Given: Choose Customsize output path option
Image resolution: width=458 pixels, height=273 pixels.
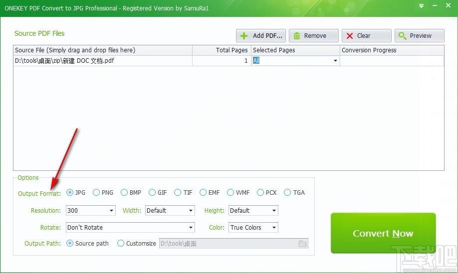Looking at the screenshot, I should click(x=136, y=243).
